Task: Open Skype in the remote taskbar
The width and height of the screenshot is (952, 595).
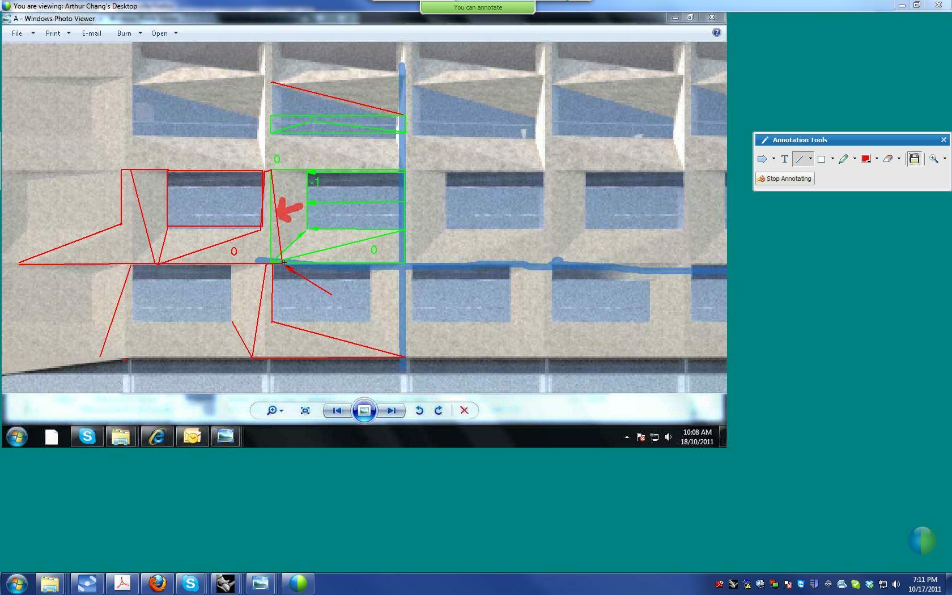Action: tap(87, 437)
